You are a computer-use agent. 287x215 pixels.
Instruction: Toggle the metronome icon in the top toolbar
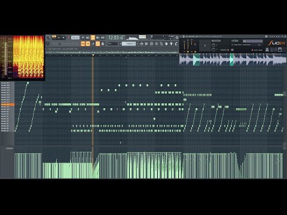(x=83, y=38)
